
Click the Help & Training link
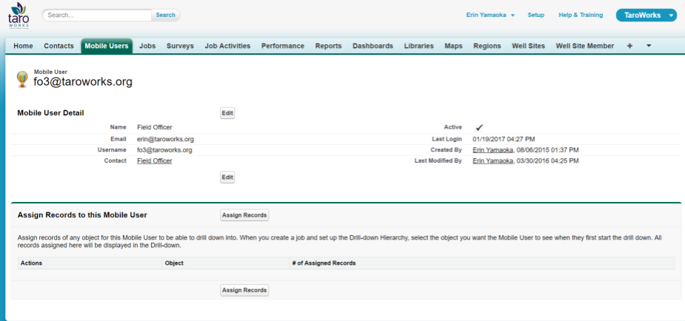point(580,15)
